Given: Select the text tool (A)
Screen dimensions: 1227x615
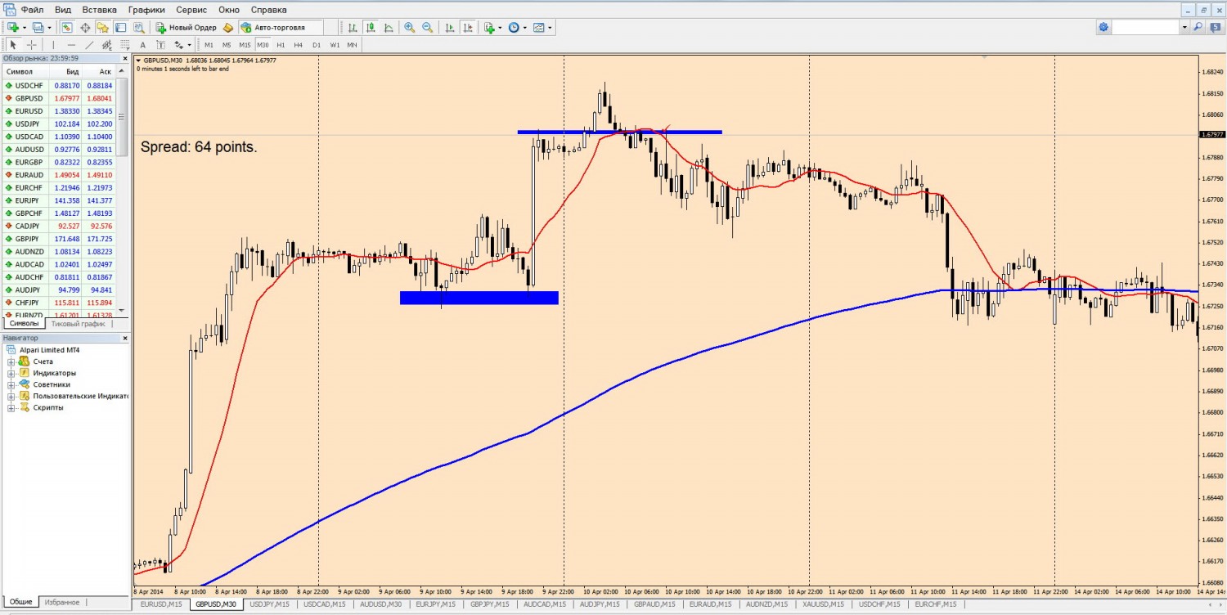Looking at the screenshot, I should [x=143, y=45].
